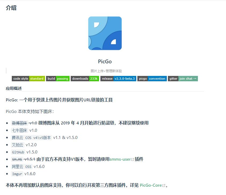The height and width of the screenshot is (195, 226).
Task: Open the downloads 233k badge
Action: pos(85,79)
